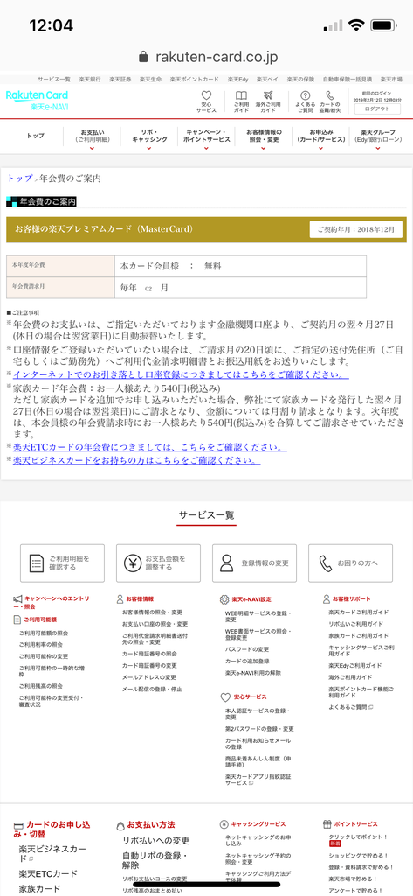Open the 海外ご利用ガイド airplane icon
This screenshot has height=896, width=413.
pos(268,95)
